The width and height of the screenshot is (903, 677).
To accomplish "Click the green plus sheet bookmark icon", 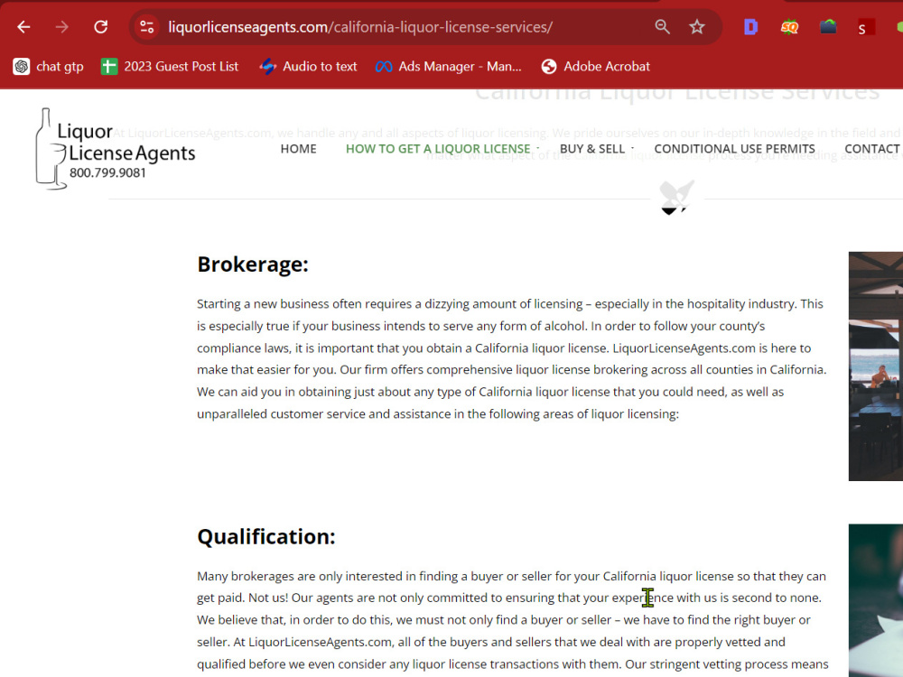I will point(109,66).
